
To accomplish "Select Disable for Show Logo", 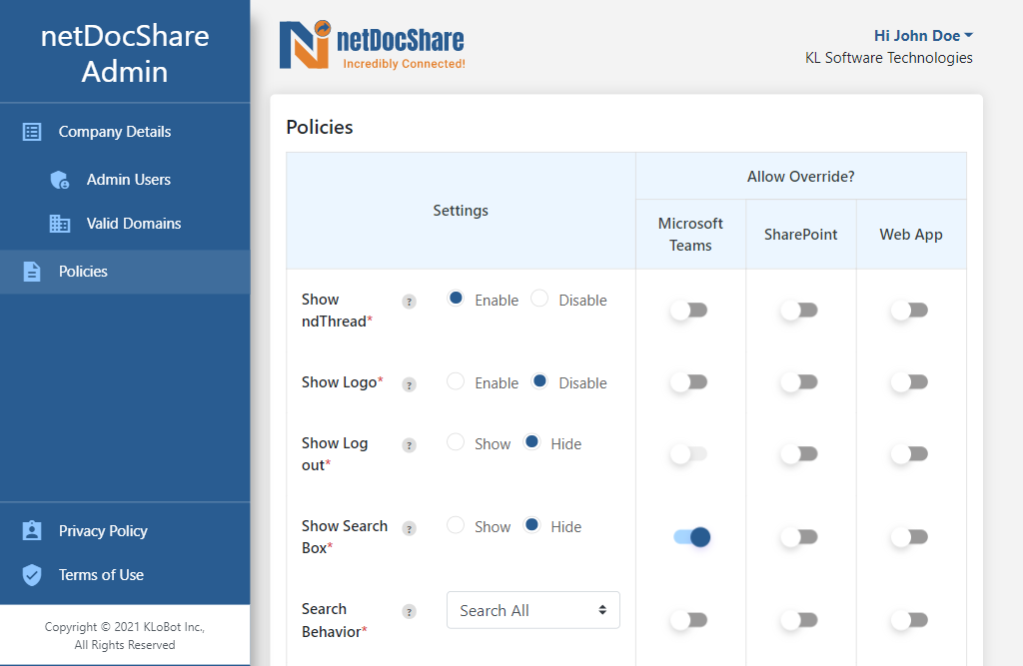I will (539, 381).
